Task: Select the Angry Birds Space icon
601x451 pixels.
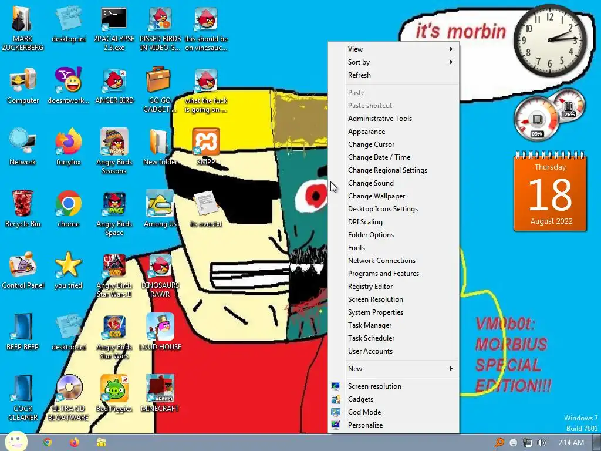Action: [114, 214]
